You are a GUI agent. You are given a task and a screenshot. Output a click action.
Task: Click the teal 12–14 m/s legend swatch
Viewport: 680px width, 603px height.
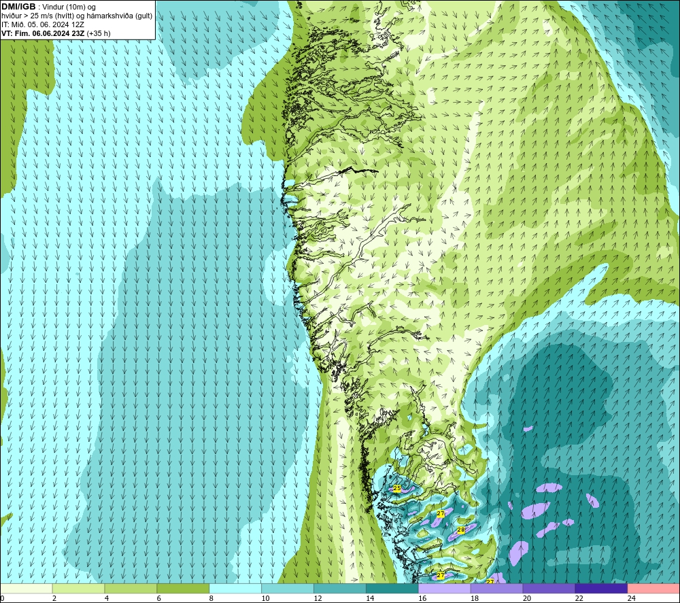pyautogui.click(x=339, y=588)
